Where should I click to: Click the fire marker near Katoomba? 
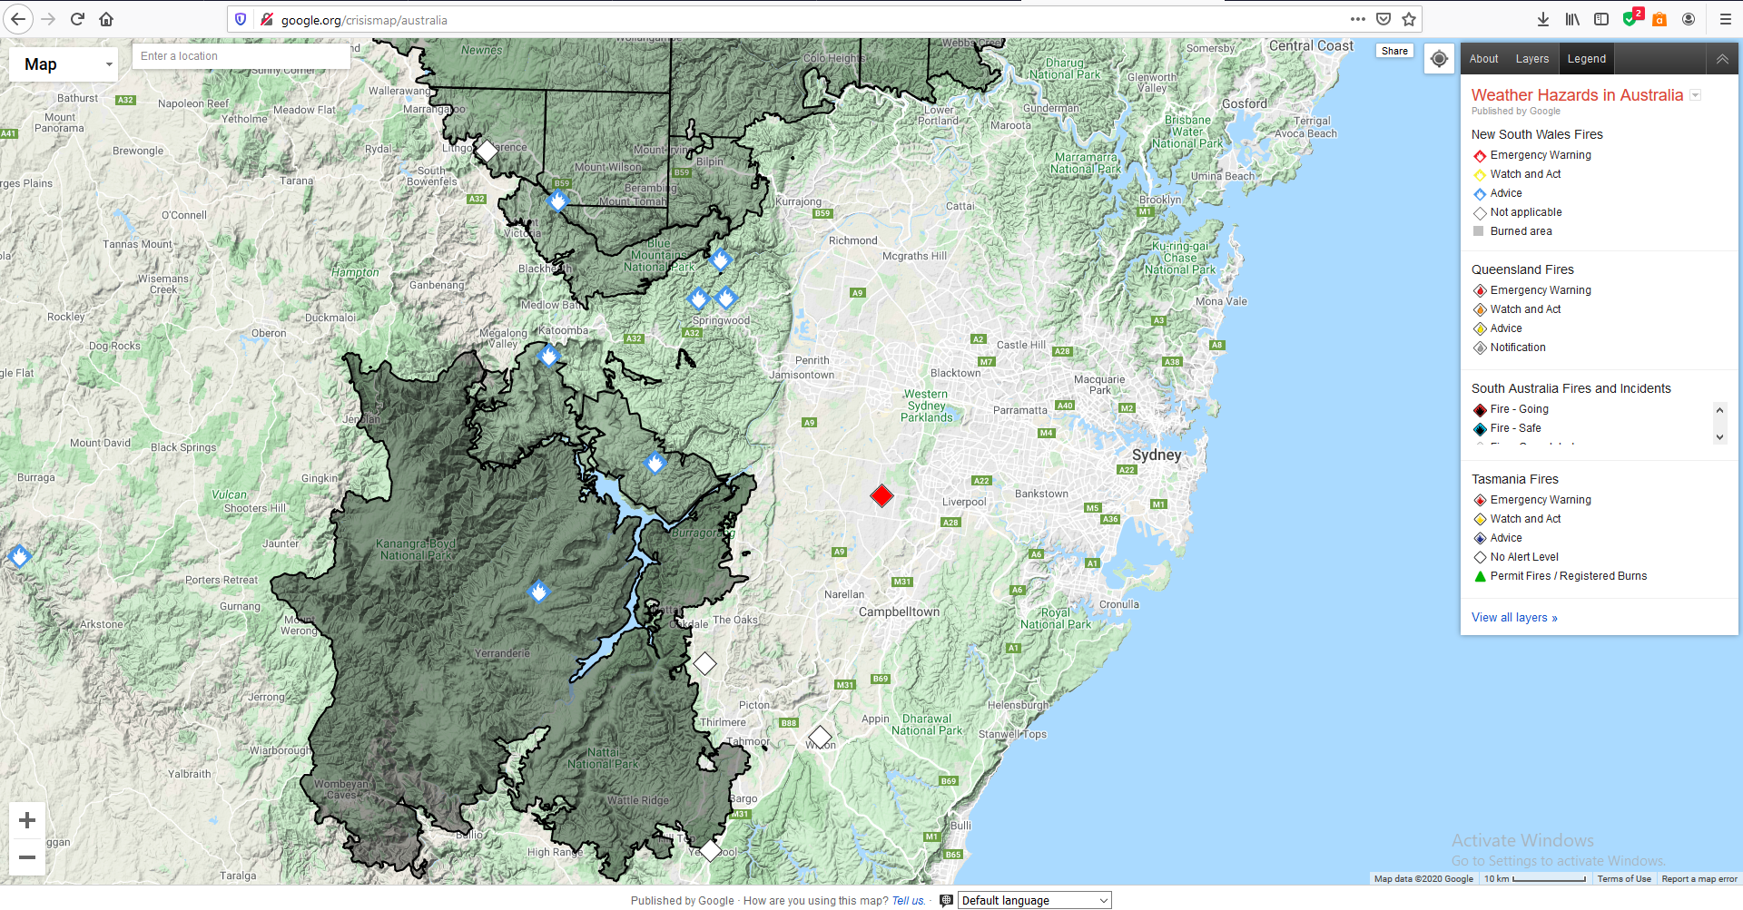coord(548,356)
